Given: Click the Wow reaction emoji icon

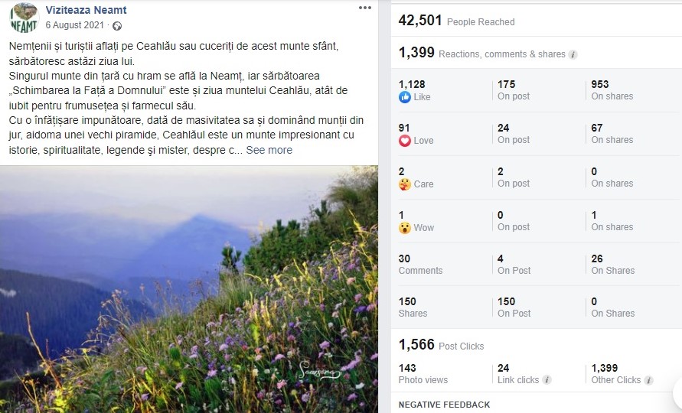Looking at the screenshot, I should pyautogui.click(x=404, y=227).
